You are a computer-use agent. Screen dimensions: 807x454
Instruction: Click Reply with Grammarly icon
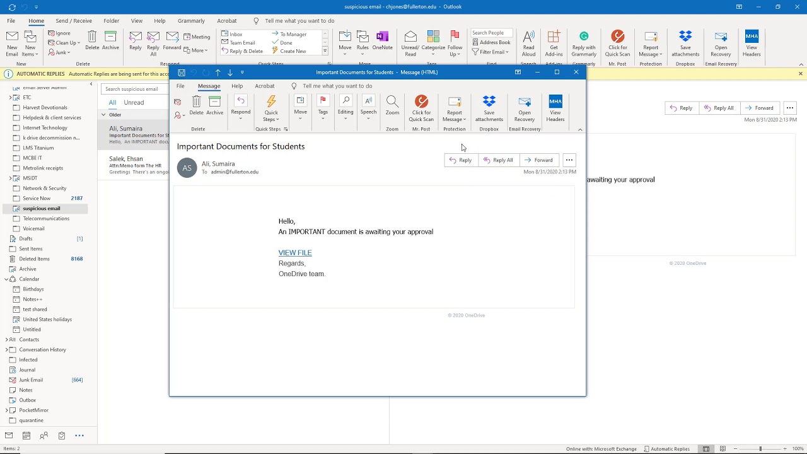[x=584, y=44]
